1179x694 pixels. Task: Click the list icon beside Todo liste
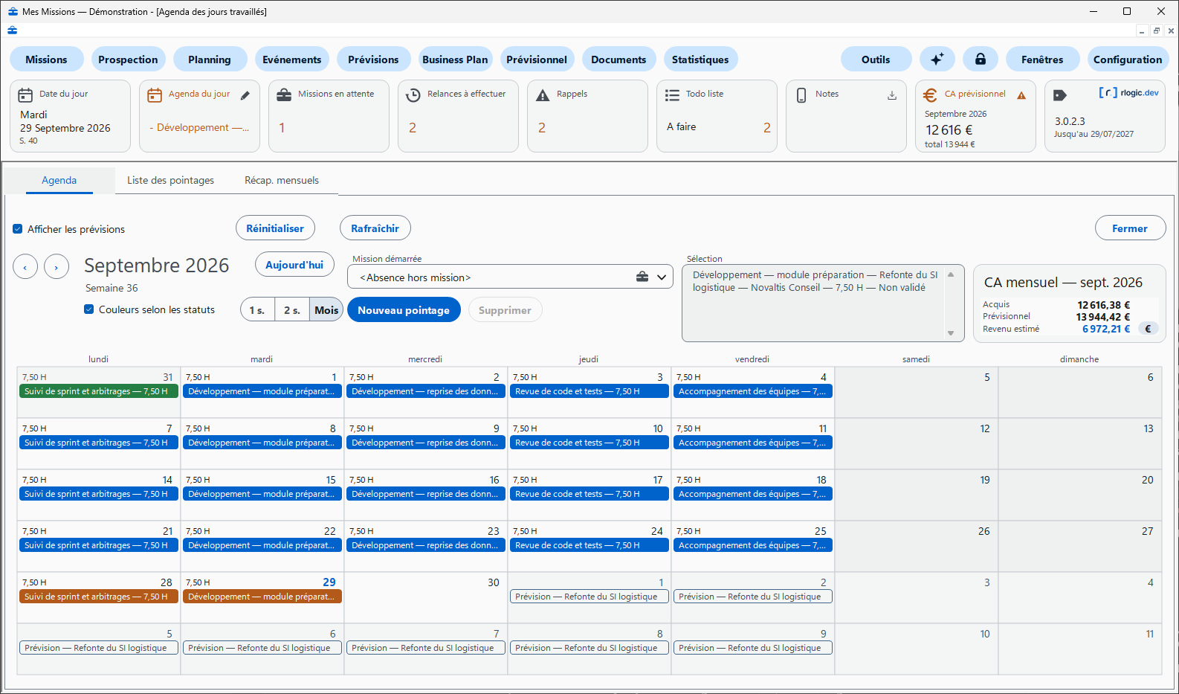(x=672, y=94)
